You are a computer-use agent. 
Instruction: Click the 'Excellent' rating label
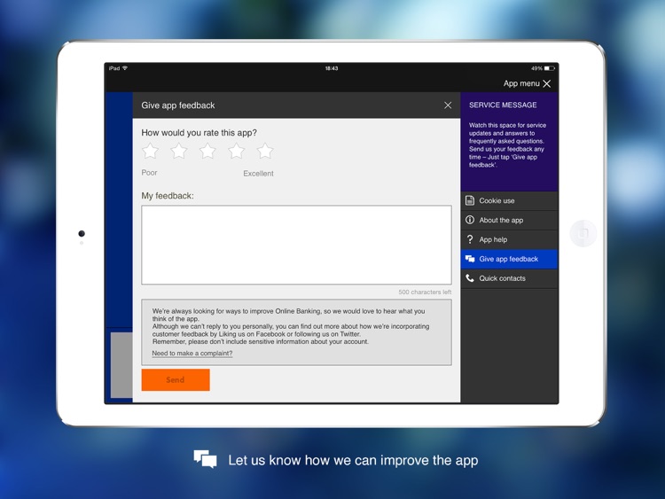[x=258, y=174]
